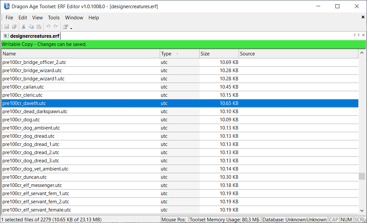Open the Edit menu
The width and height of the screenshot is (367, 223).
click(23, 18)
